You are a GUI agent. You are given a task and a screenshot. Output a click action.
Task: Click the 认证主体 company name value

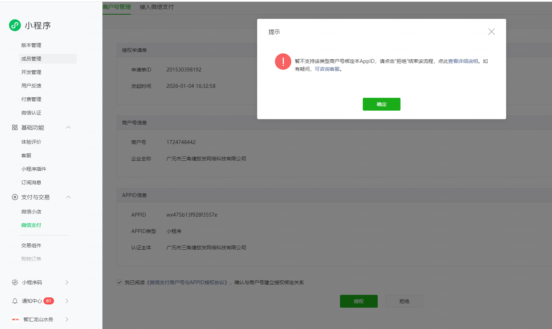(x=206, y=248)
